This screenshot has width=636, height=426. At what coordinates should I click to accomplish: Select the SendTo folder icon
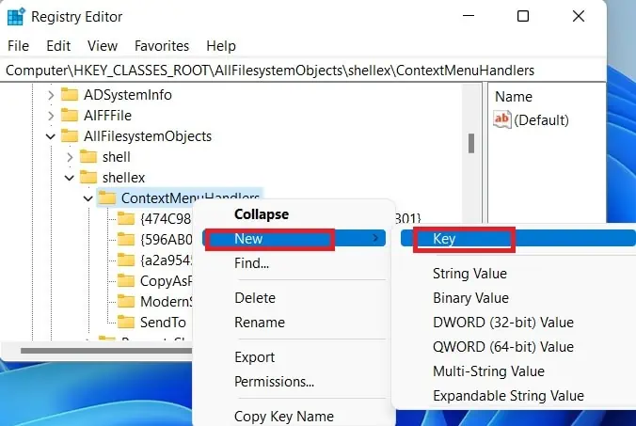pyautogui.click(x=126, y=322)
